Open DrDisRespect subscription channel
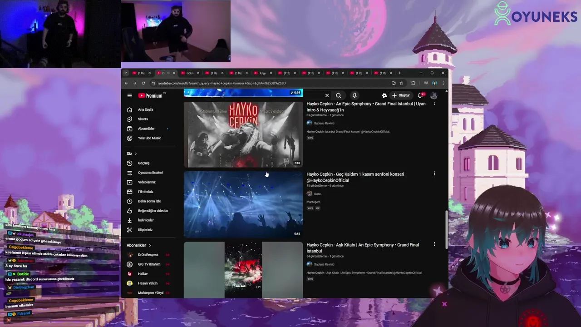This screenshot has width=581, height=327. point(148,255)
